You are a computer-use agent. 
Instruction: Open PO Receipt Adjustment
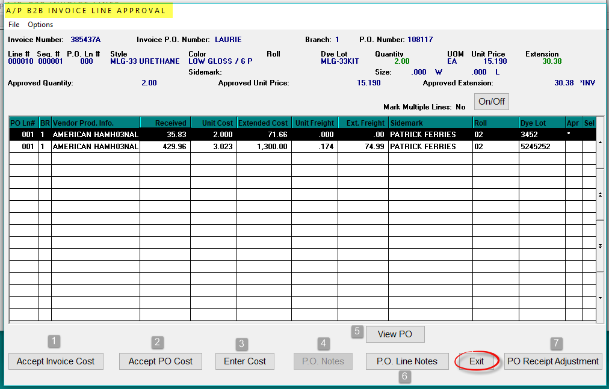click(552, 361)
